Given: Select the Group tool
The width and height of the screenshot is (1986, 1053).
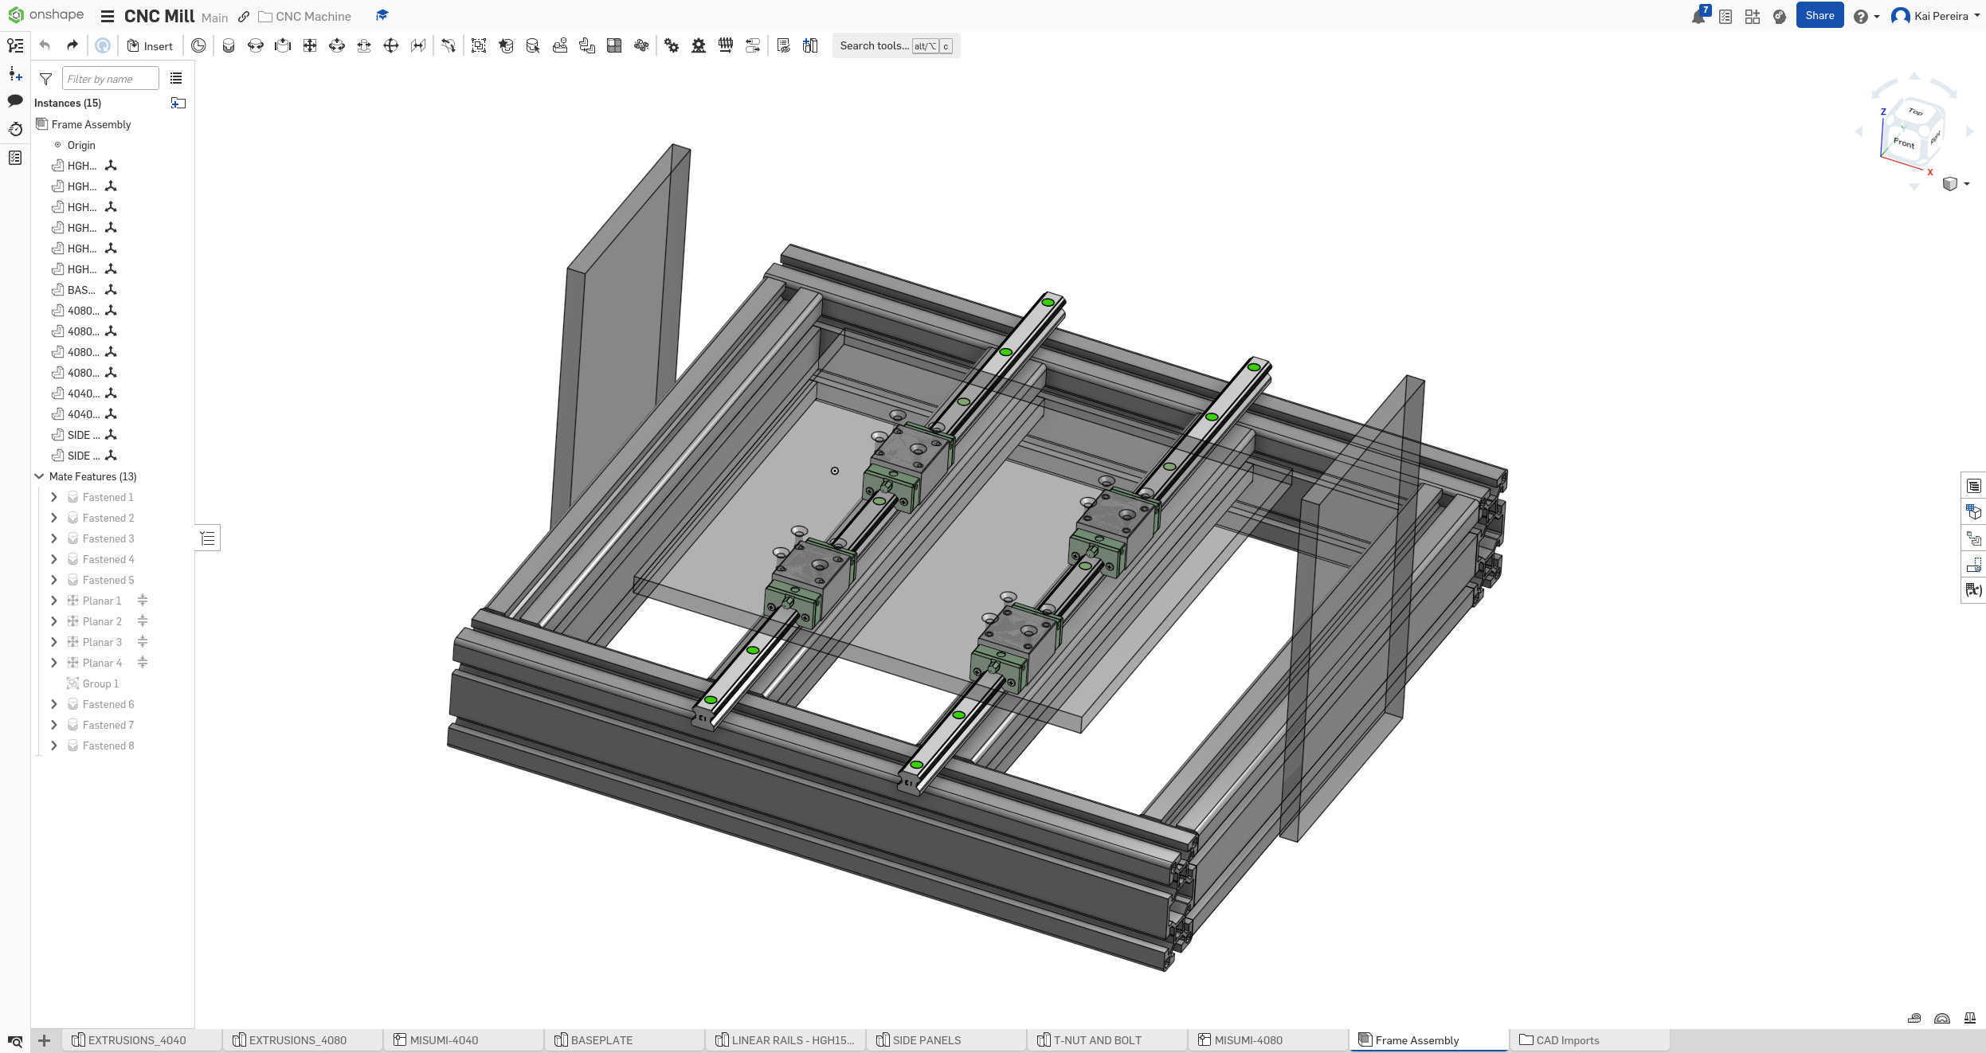Looking at the screenshot, I should [479, 45].
